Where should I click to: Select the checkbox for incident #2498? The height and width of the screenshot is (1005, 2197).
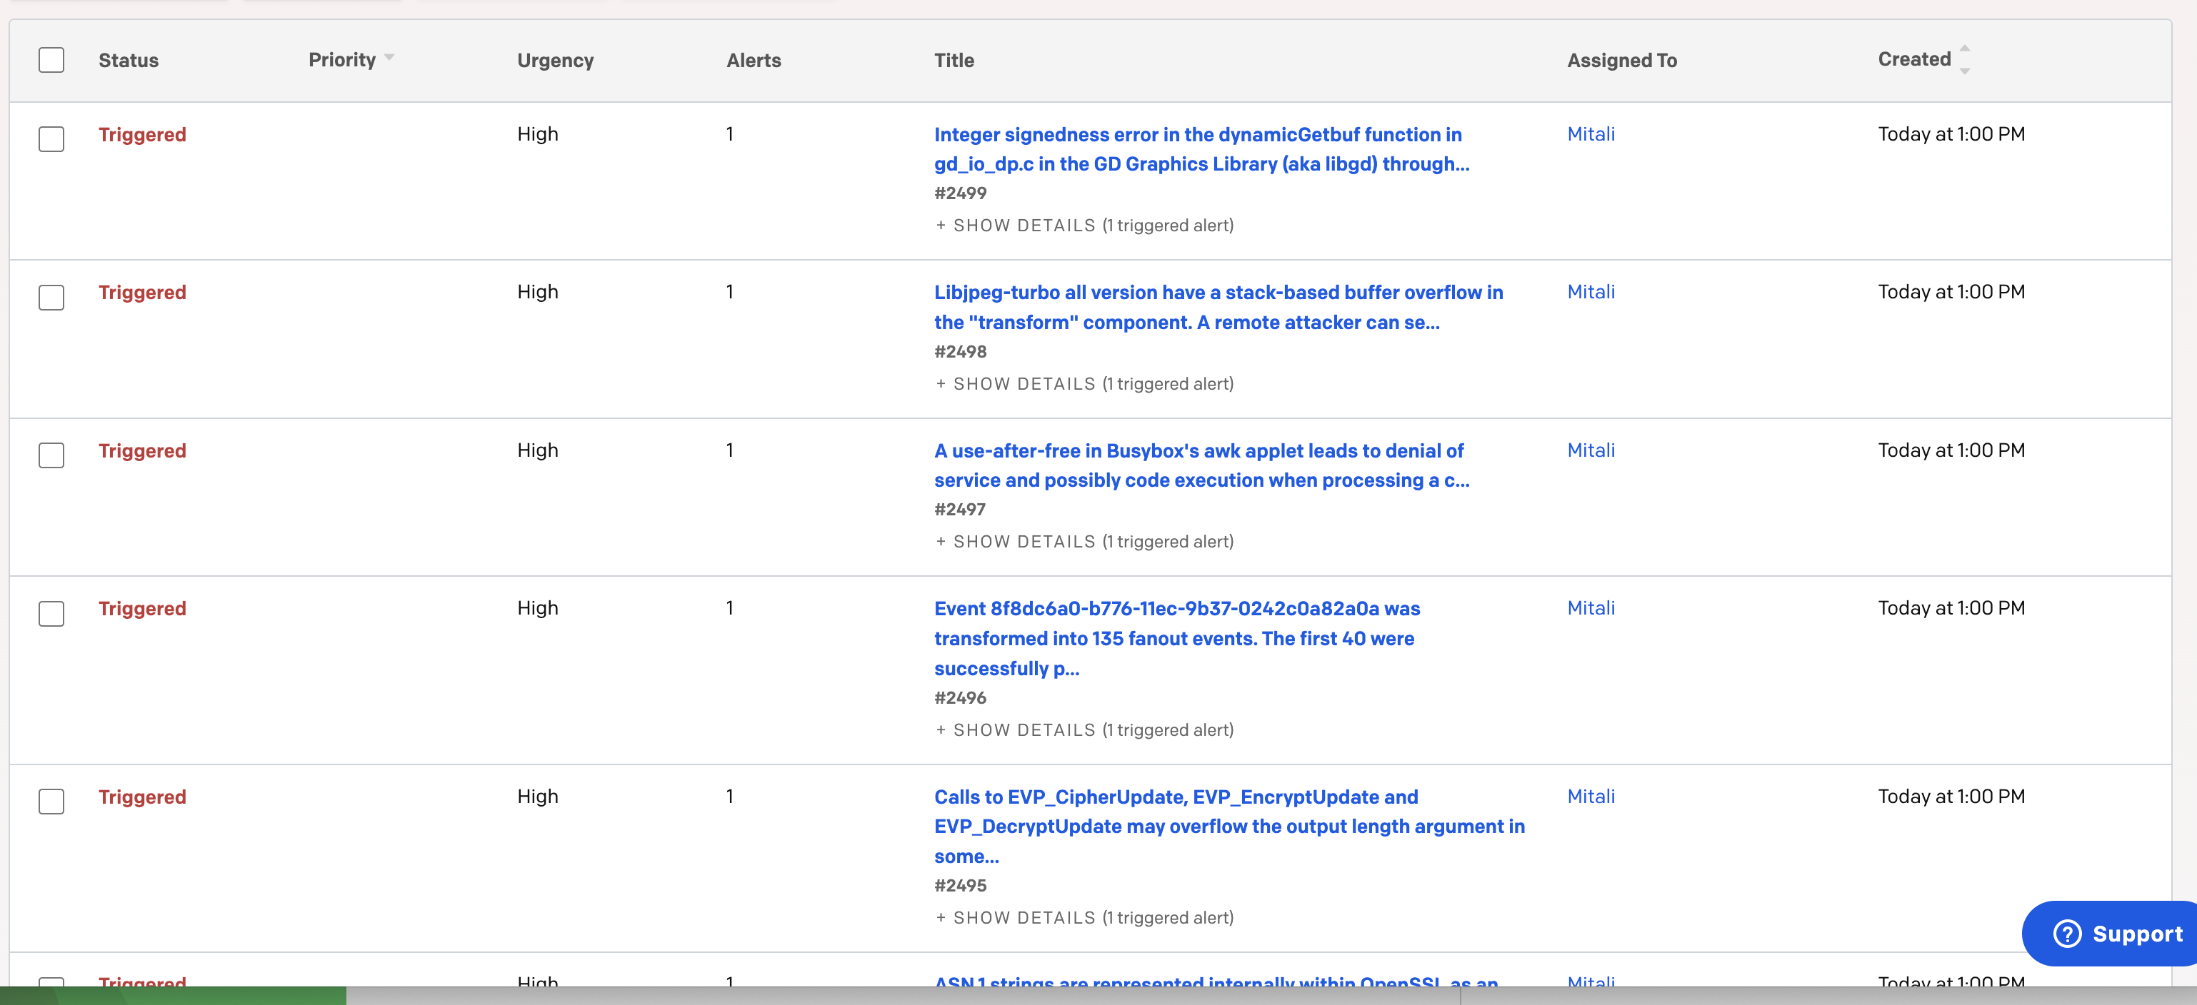pos(51,298)
